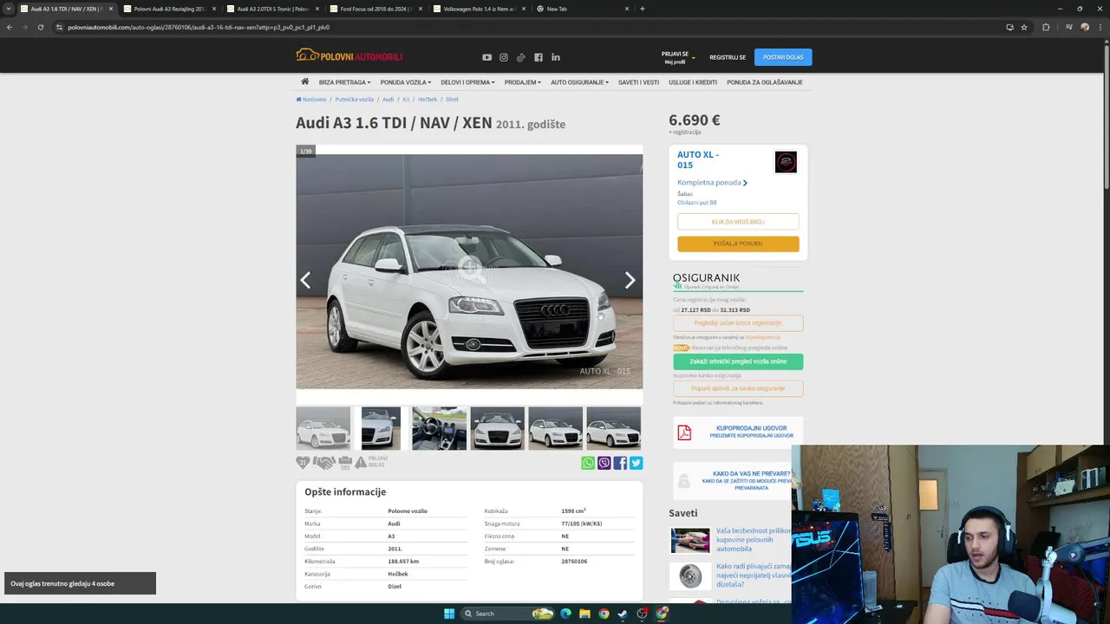Screen dimensions: 1110x624
Task: Open Chrome extensions puzzle icon
Action: (x=1046, y=27)
